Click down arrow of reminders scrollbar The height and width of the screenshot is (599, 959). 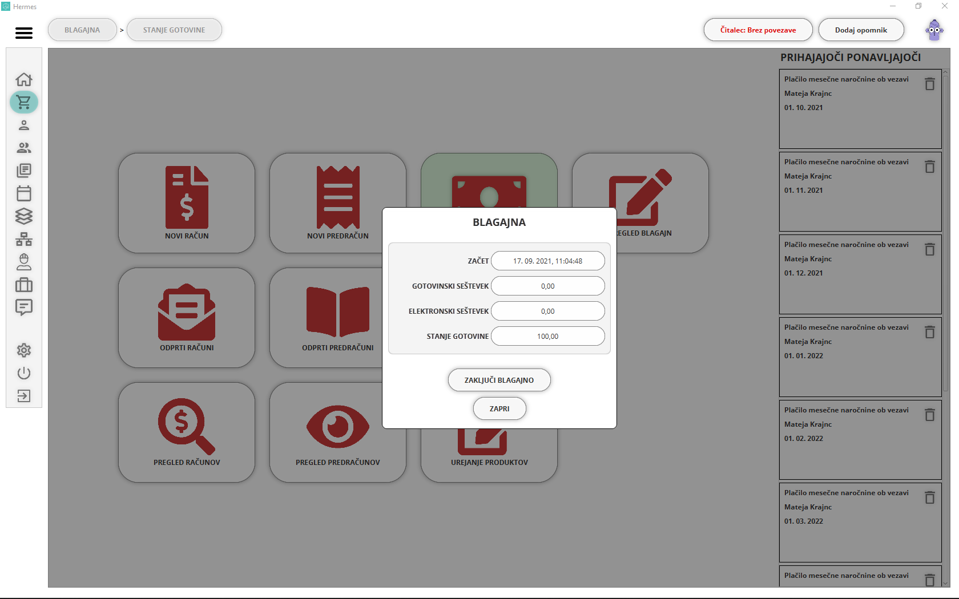click(946, 583)
